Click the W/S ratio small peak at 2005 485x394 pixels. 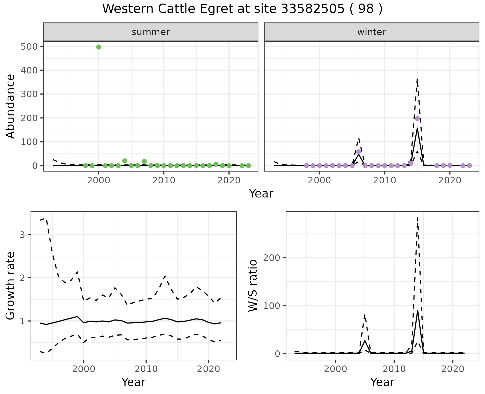pos(365,341)
